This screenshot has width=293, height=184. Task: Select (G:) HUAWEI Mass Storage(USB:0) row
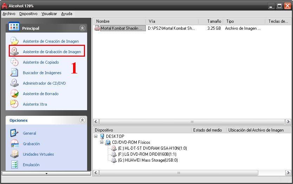tap(148, 160)
